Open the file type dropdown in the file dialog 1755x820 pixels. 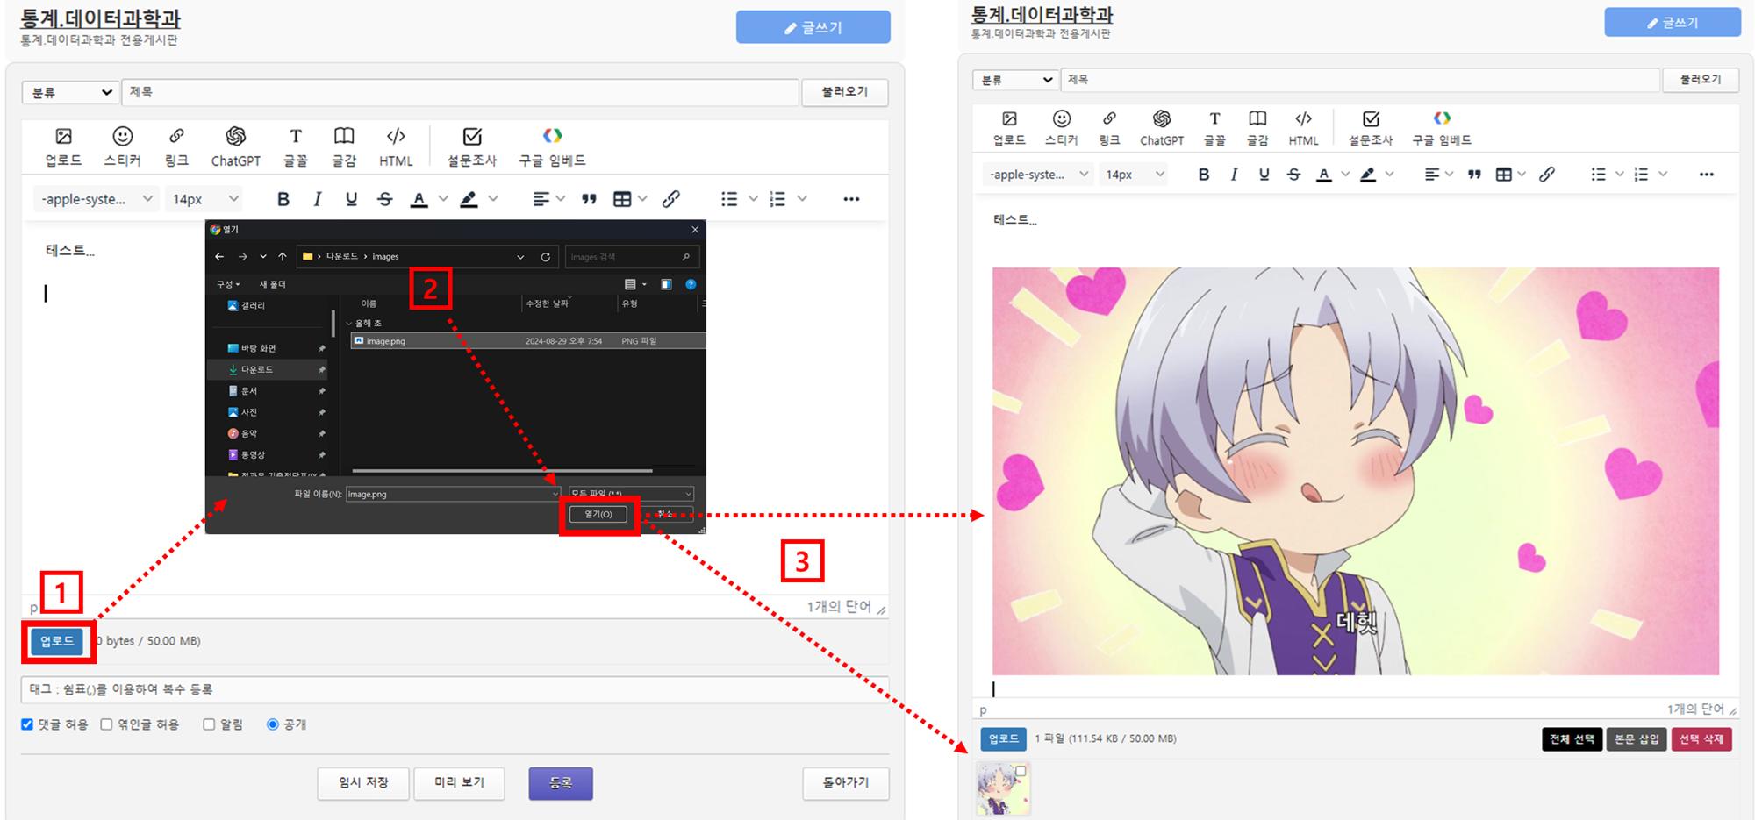point(631,494)
